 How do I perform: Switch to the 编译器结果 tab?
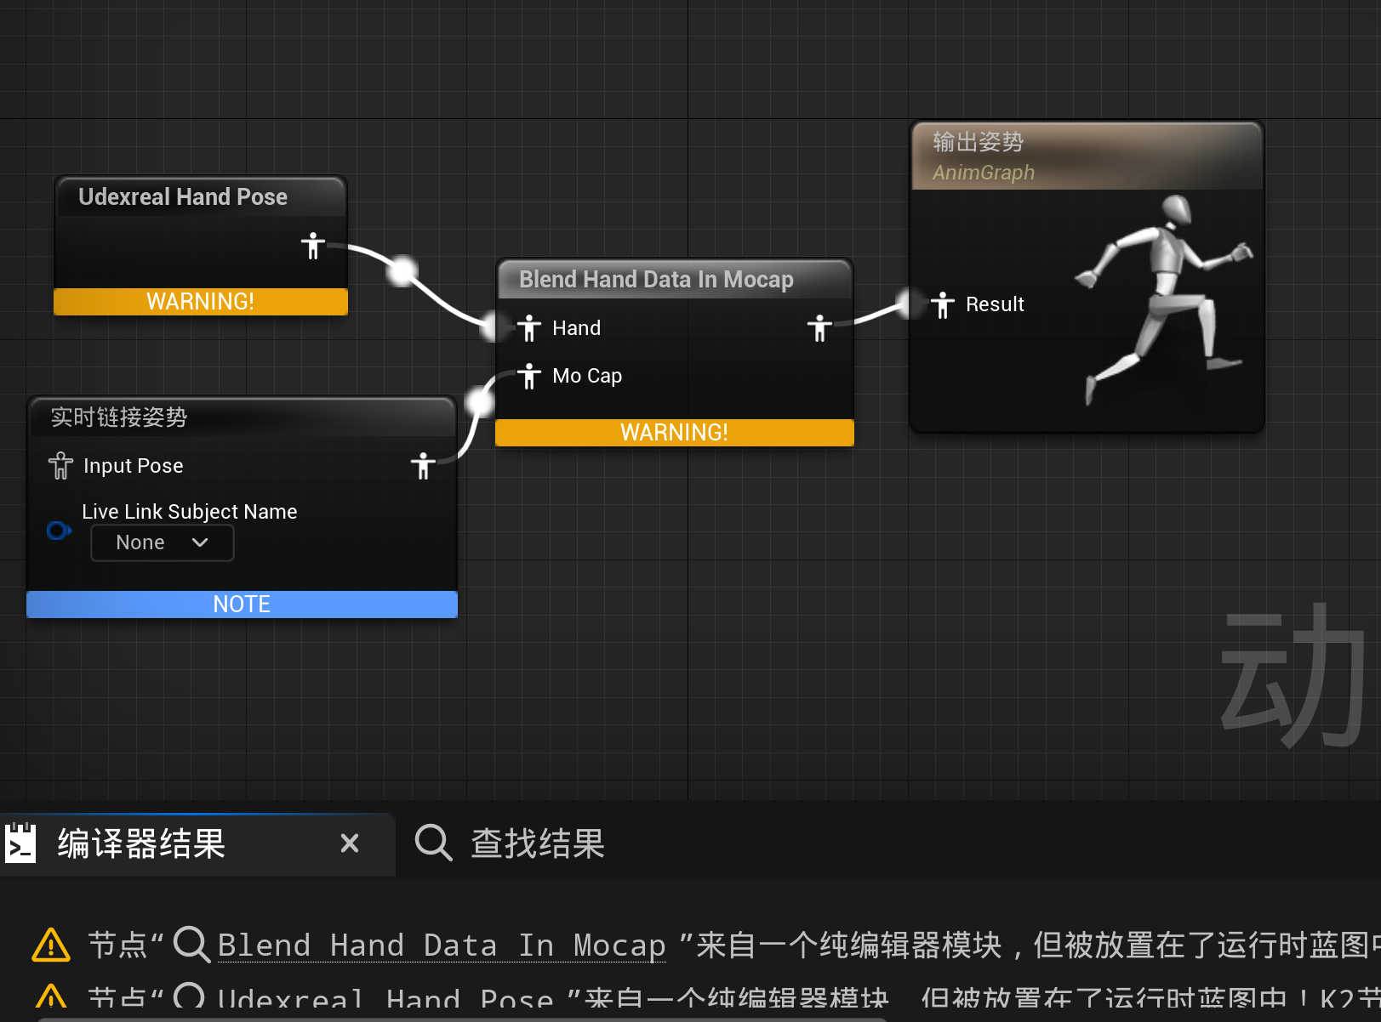tap(141, 844)
